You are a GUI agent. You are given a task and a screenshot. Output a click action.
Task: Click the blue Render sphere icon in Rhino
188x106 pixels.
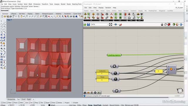click(x=76, y=16)
